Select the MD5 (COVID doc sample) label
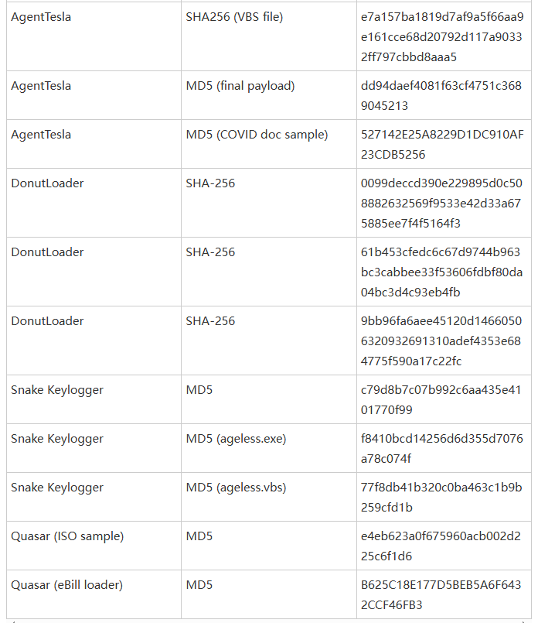The width and height of the screenshot is (538, 623). [x=257, y=135]
